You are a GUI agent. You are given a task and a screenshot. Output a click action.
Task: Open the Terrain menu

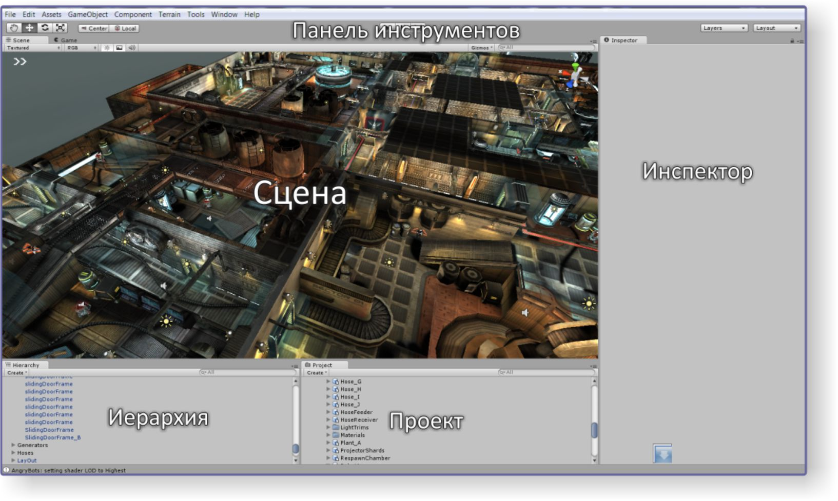coord(169,14)
